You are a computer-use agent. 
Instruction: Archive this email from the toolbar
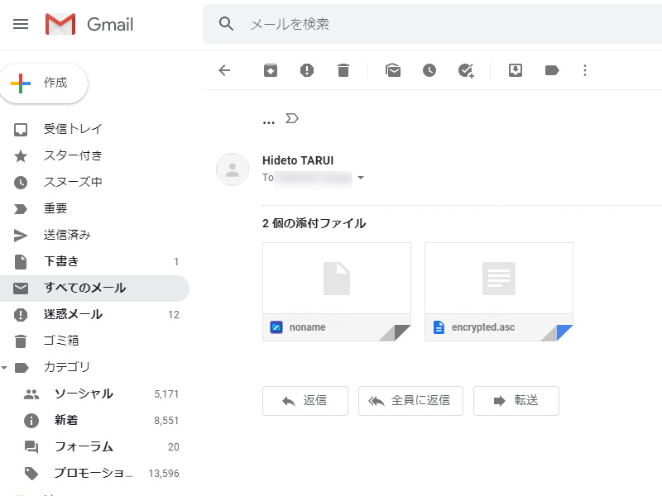(270, 70)
